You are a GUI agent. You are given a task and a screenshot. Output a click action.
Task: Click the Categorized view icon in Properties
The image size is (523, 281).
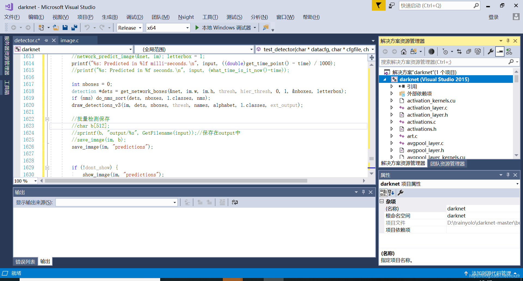383,193
